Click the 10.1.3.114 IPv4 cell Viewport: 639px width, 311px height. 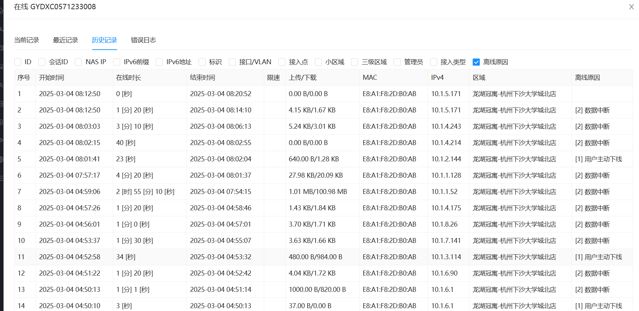[x=446, y=257]
